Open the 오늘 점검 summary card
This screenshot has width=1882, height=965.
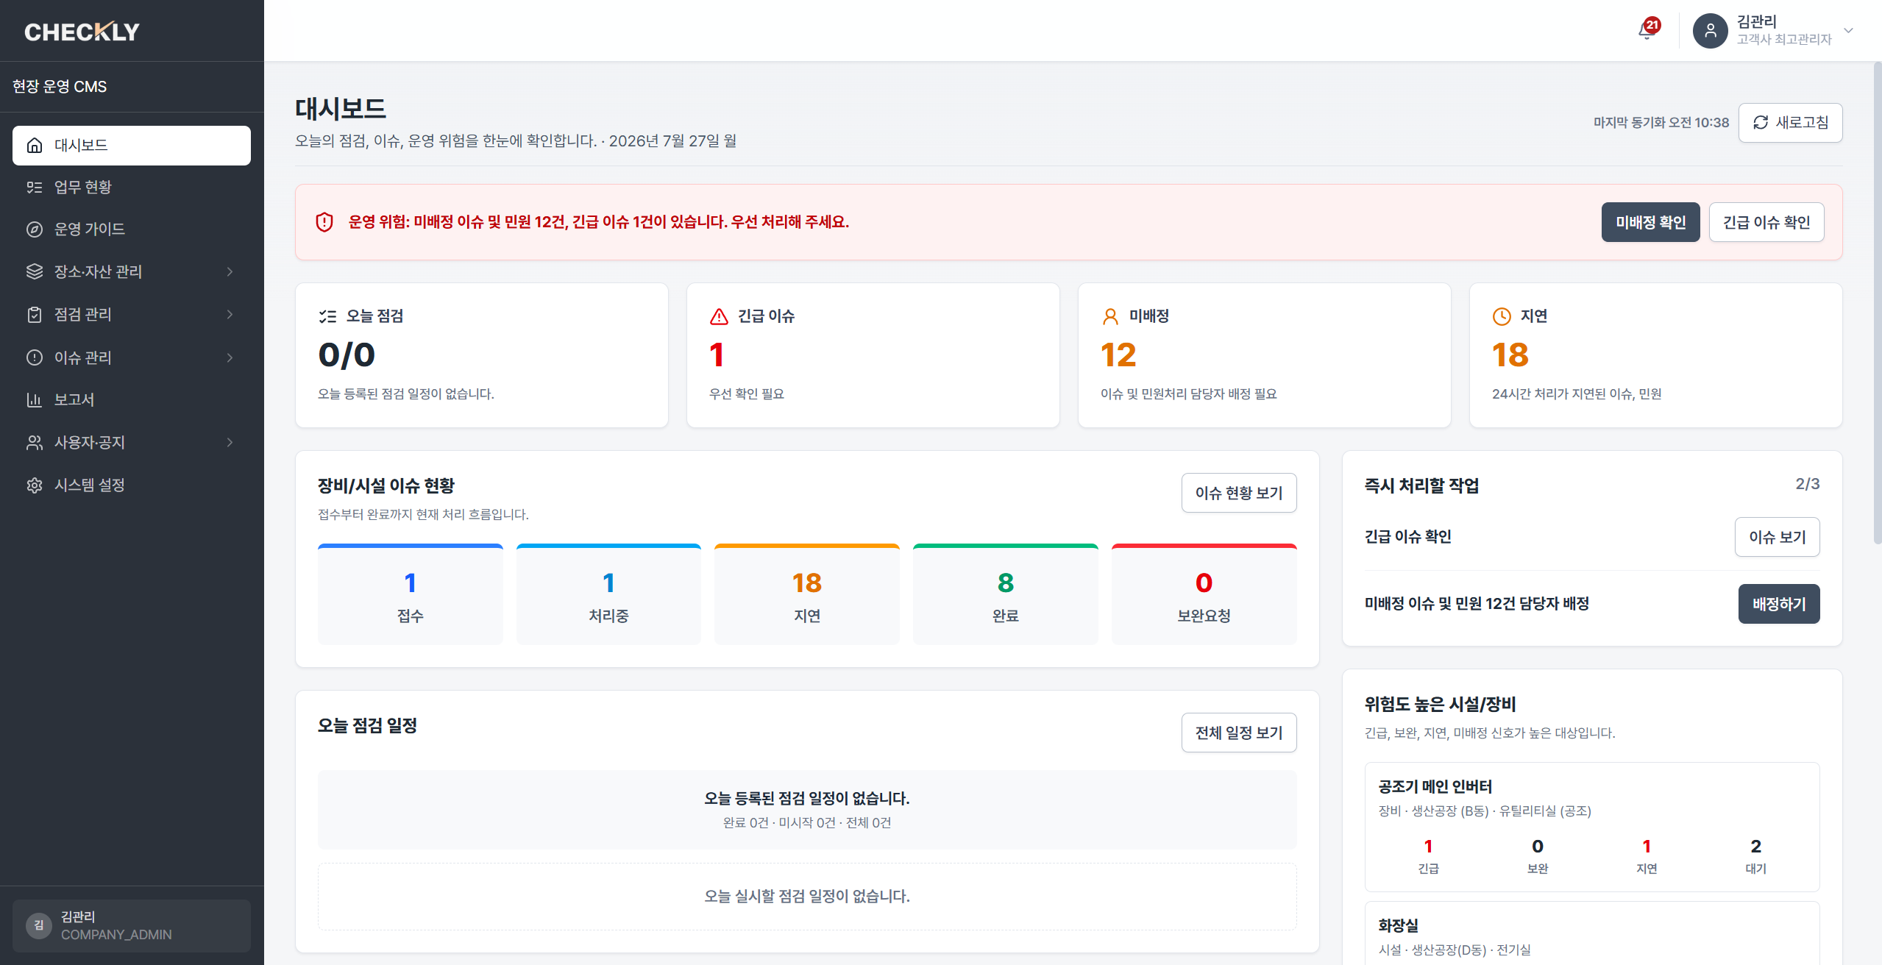482,355
